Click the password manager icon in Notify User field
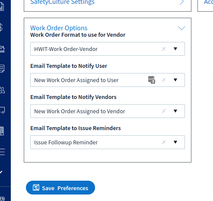The width and height of the screenshot is (213, 201). tap(152, 80)
